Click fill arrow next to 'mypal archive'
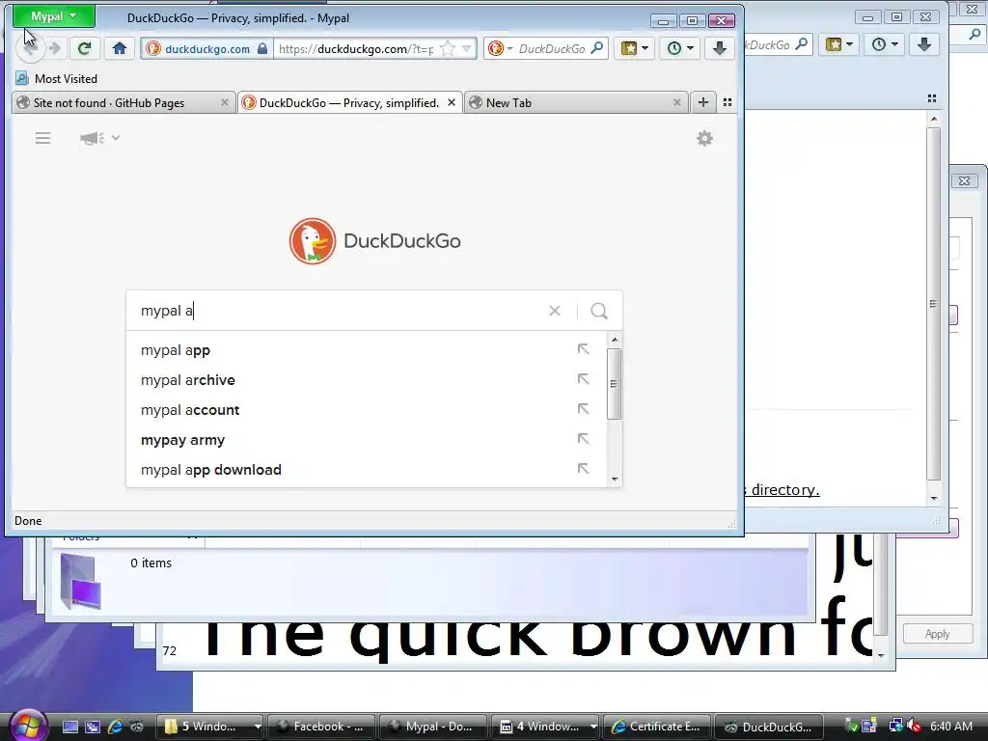The width and height of the screenshot is (988, 741). click(x=584, y=378)
